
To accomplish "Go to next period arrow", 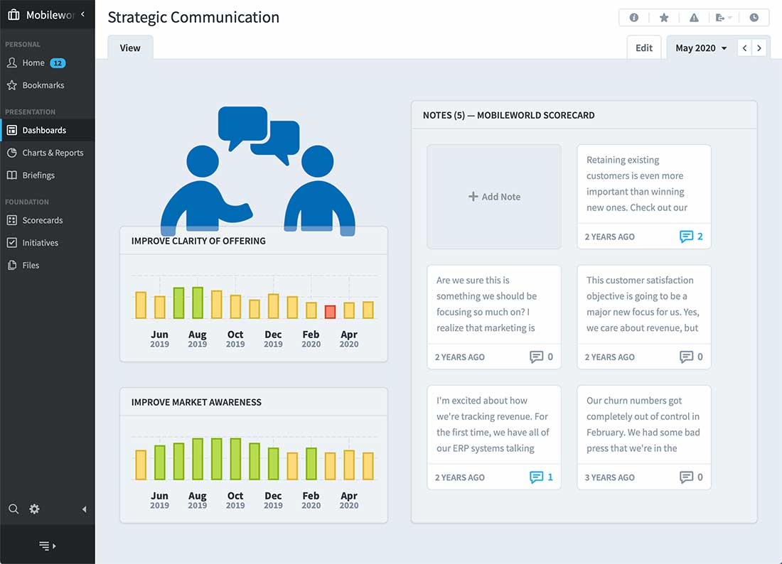I will coord(759,48).
